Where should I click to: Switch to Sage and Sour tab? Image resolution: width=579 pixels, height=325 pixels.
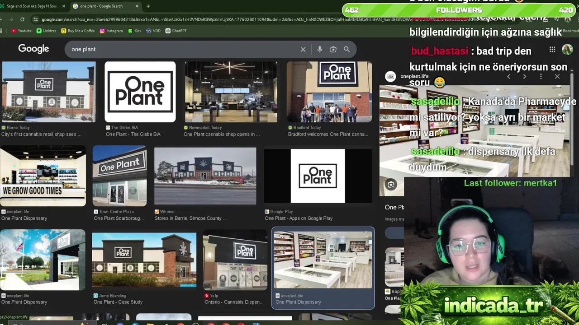(x=32, y=6)
